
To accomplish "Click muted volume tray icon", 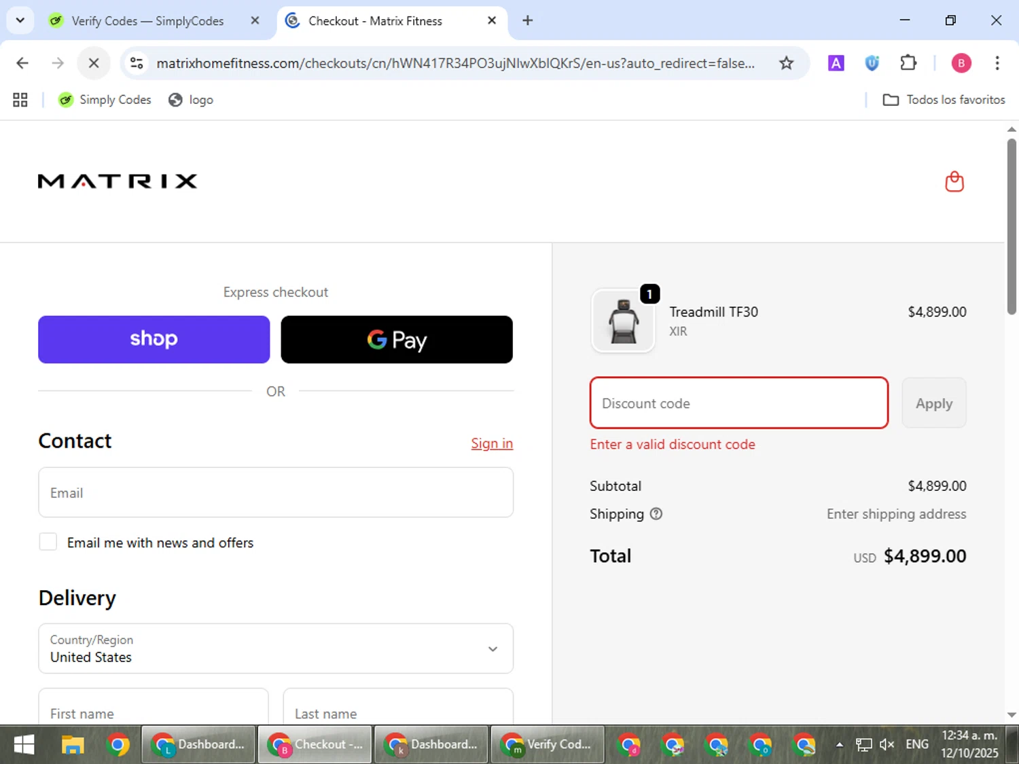I will click(x=887, y=745).
